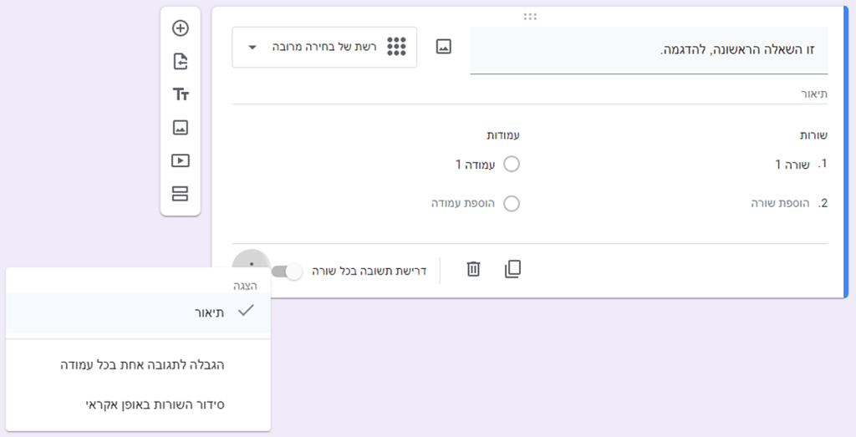Click the radio button next to 'הוספת עמודה'
The height and width of the screenshot is (437, 856).
(x=512, y=204)
